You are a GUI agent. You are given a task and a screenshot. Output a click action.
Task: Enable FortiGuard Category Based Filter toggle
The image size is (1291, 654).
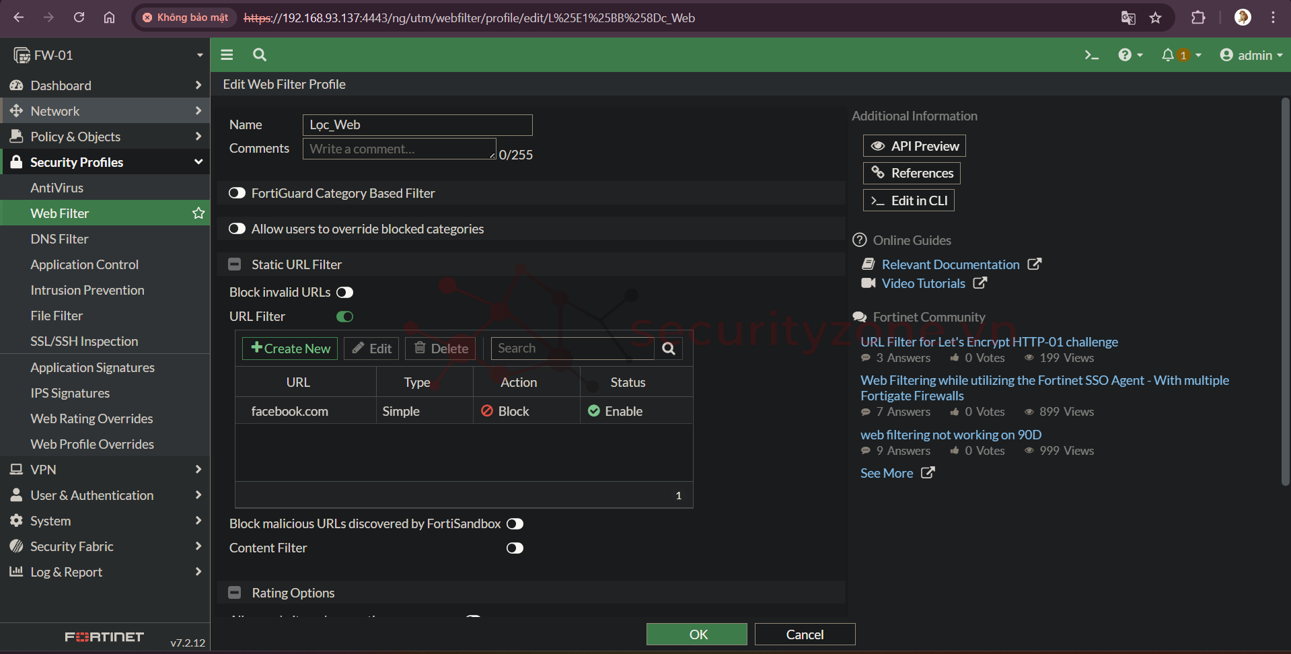(x=237, y=194)
